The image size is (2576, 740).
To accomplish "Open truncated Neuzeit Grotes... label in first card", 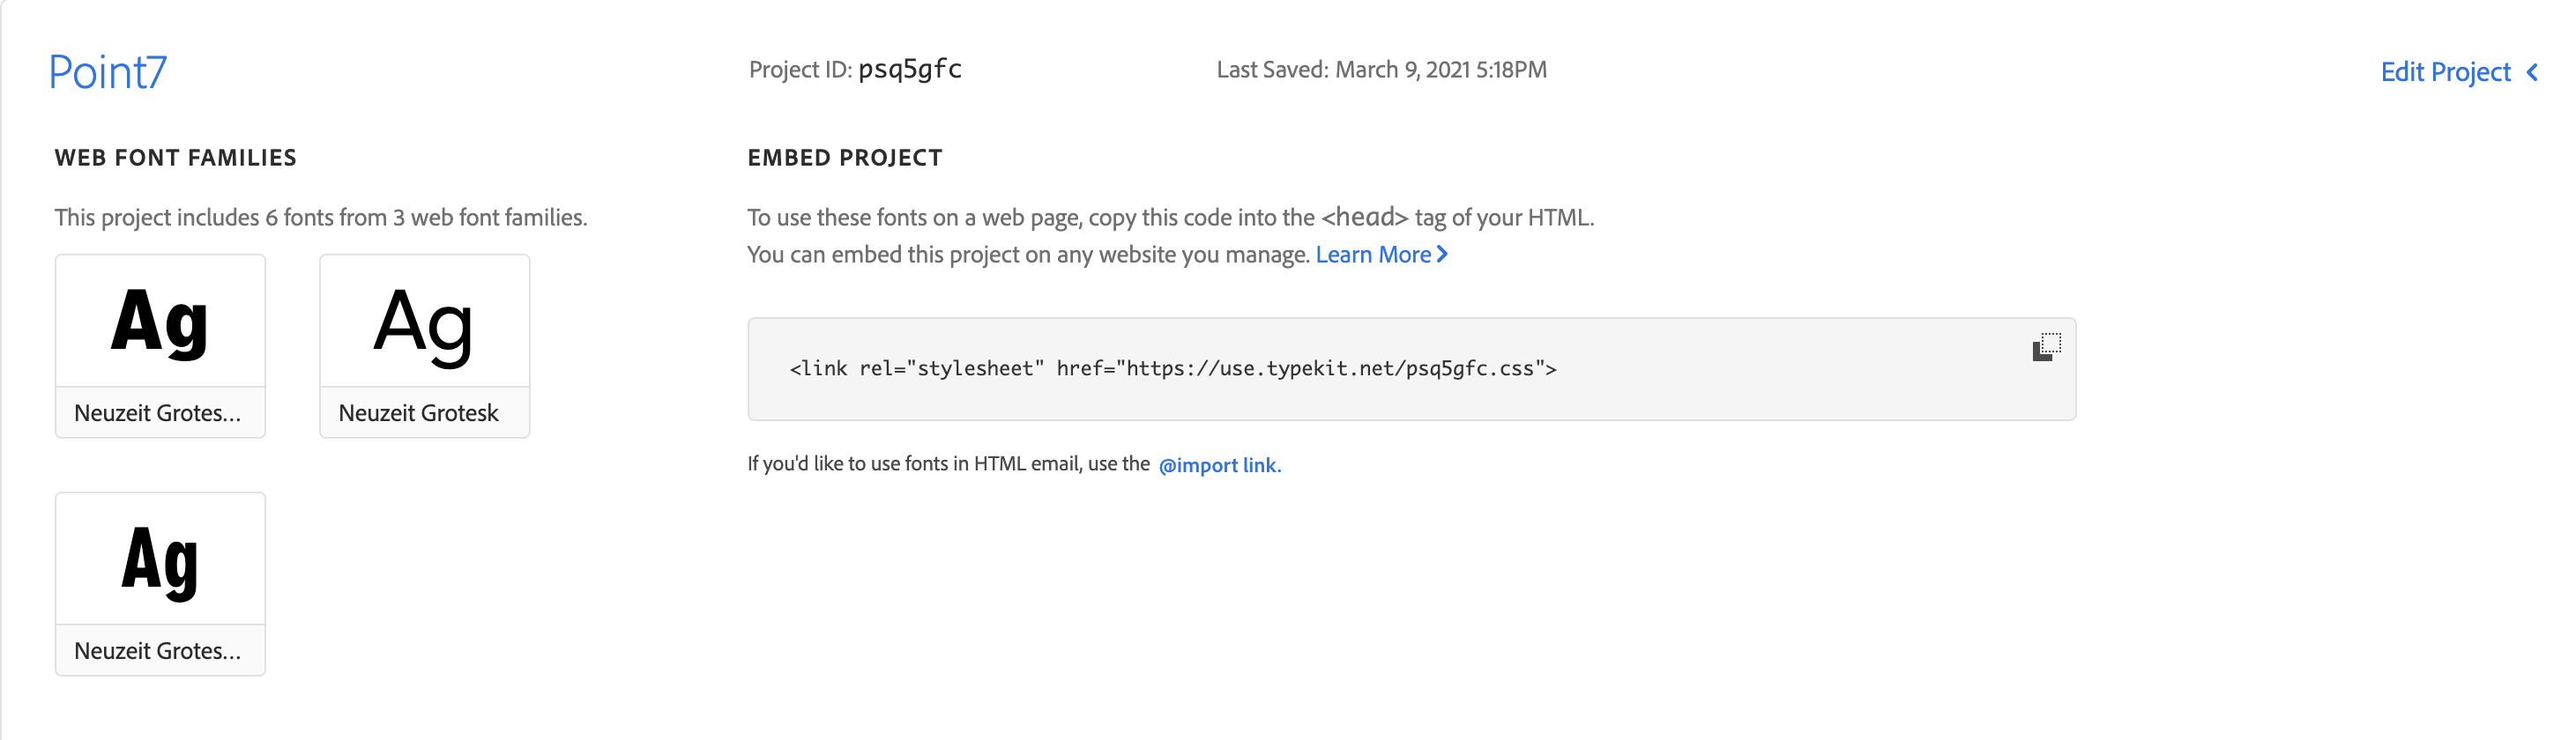I will (x=158, y=413).
